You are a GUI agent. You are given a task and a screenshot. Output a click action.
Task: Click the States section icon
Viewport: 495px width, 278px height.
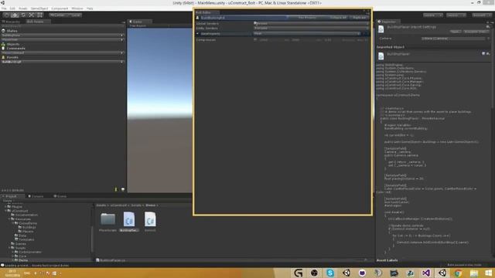pyautogui.click(x=3, y=31)
